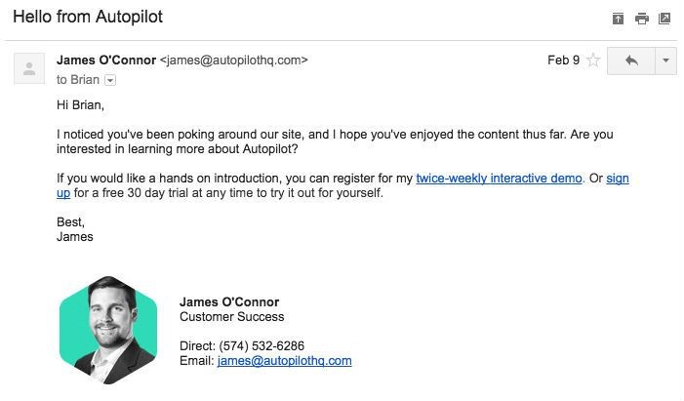Click the upward arrow box icon beside print

618,19
